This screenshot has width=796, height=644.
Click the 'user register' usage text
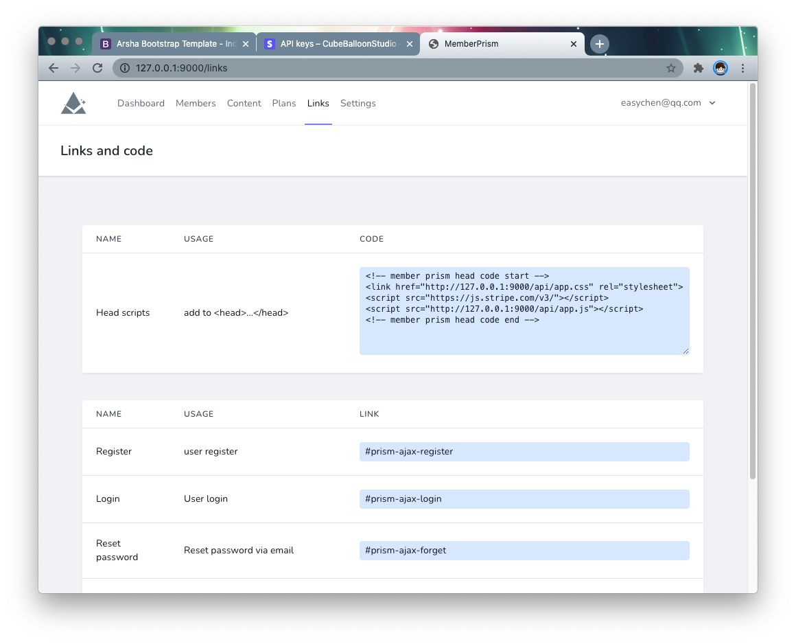211,452
